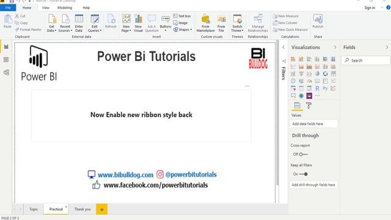Select the R script visual
Screen dimensions: 391x220
pyautogui.click(x=317, y=88)
